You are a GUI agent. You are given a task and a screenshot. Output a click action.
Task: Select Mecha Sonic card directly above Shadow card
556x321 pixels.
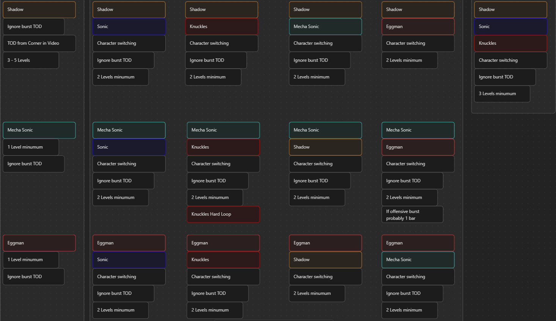(325, 130)
